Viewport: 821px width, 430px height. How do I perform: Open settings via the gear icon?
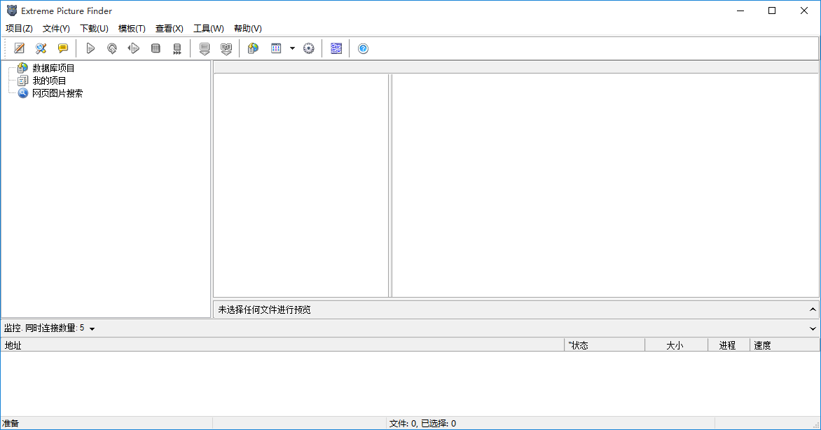coord(309,49)
